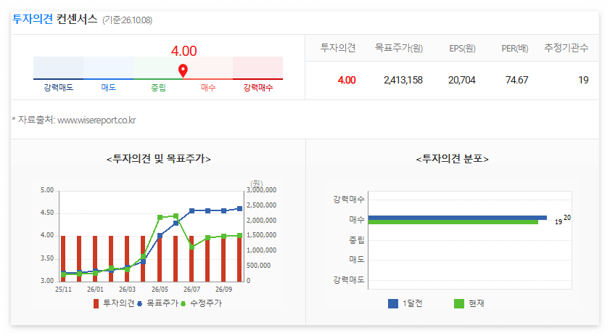The width and height of the screenshot is (610, 336).
Task: Click the 강력매도 row label in distribution chart
Action: [349, 279]
